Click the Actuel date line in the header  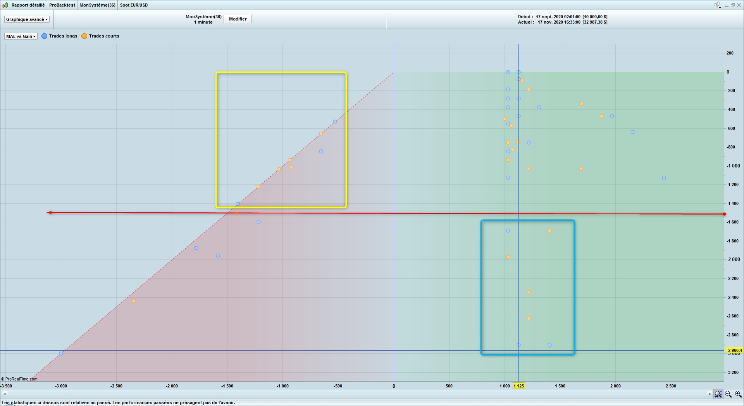point(563,22)
